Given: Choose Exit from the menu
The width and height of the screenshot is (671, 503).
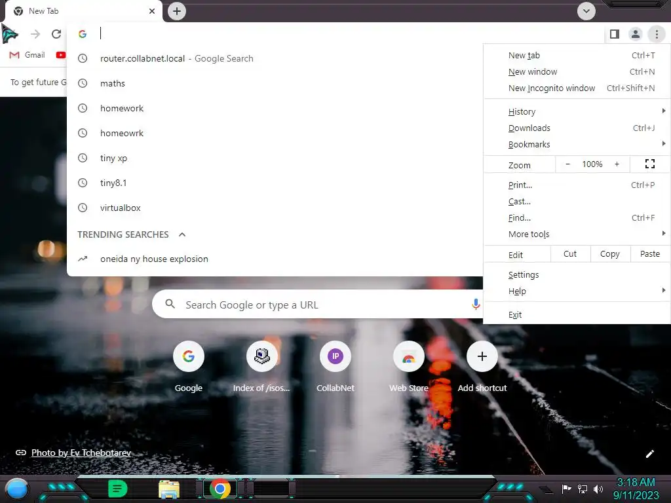Looking at the screenshot, I should 577,315.
